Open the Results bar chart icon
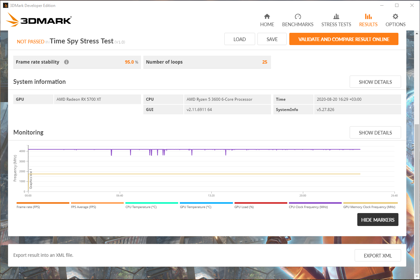Screen dimensions: 420x280 (x=368, y=17)
